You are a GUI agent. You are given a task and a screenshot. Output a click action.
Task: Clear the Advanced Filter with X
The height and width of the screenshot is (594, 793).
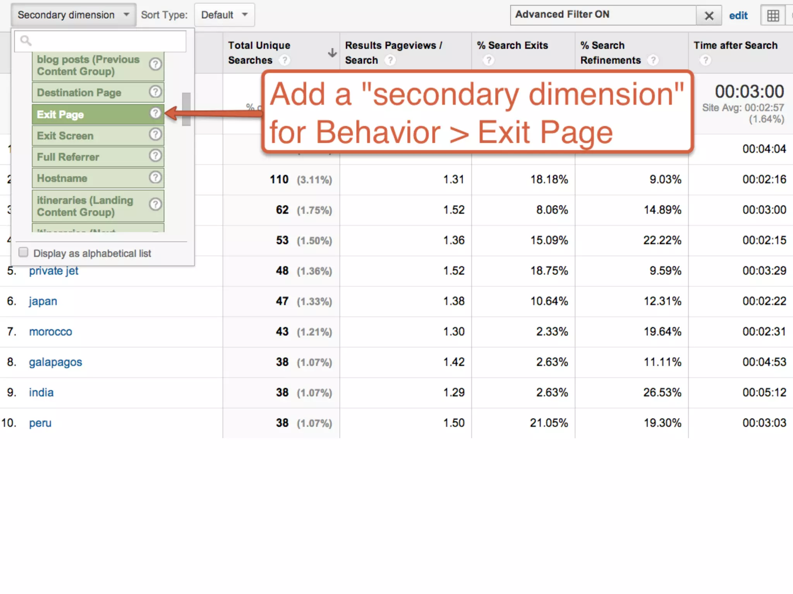pos(709,15)
